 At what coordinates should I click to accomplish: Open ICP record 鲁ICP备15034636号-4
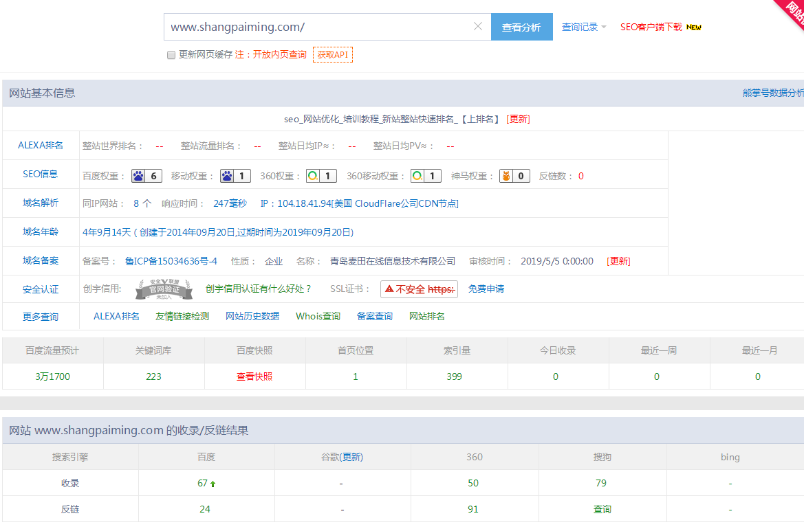(171, 261)
